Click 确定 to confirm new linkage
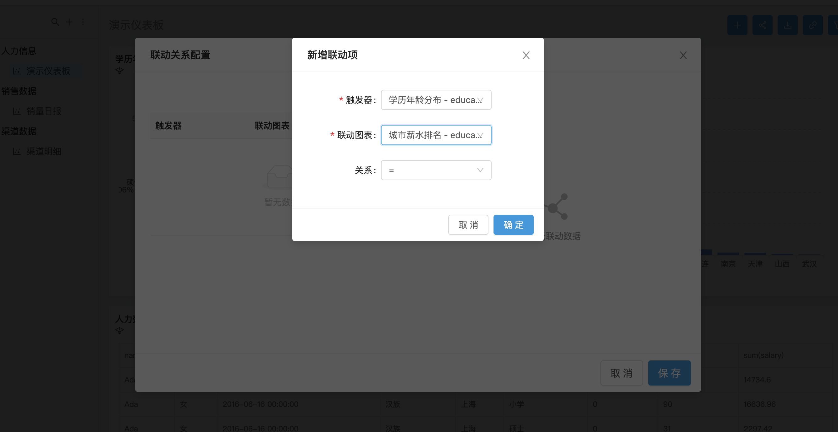 513,225
